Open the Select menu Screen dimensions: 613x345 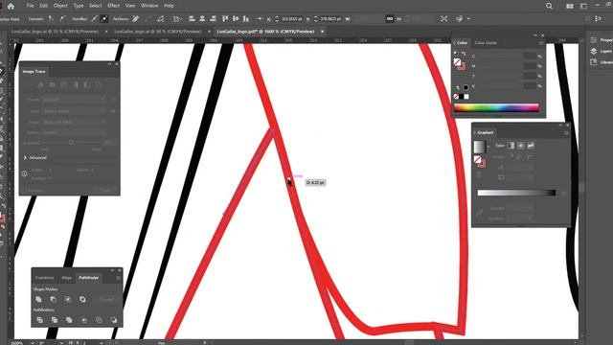[x=96, y=6]
